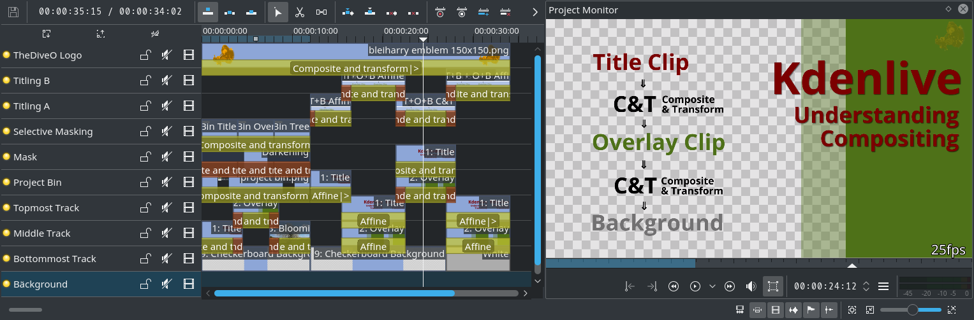Select the Bäckground track header
The width and height of the screenshot is (974, 320).
coord(101,284)
